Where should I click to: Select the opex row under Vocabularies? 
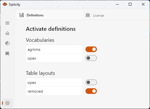pos(54,58)
